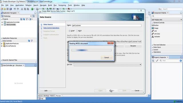Screen dimensions: 183x103
Task: Click the Cut scissors icon
Action: click(x=22, y=9)
